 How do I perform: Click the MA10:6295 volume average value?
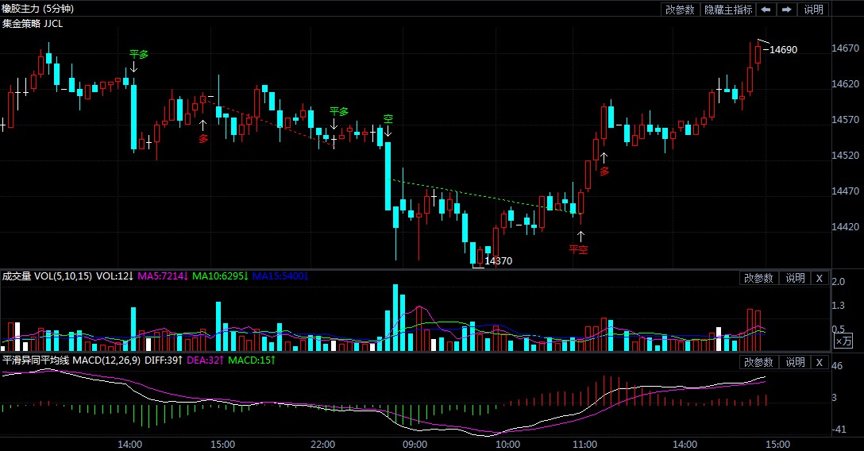click(x=220, y=276)
